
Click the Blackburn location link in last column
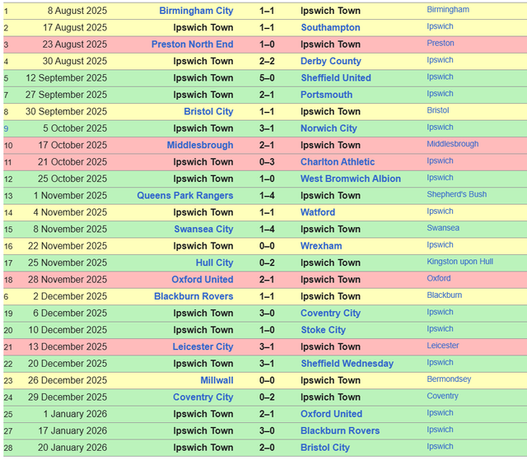(445, 295)
